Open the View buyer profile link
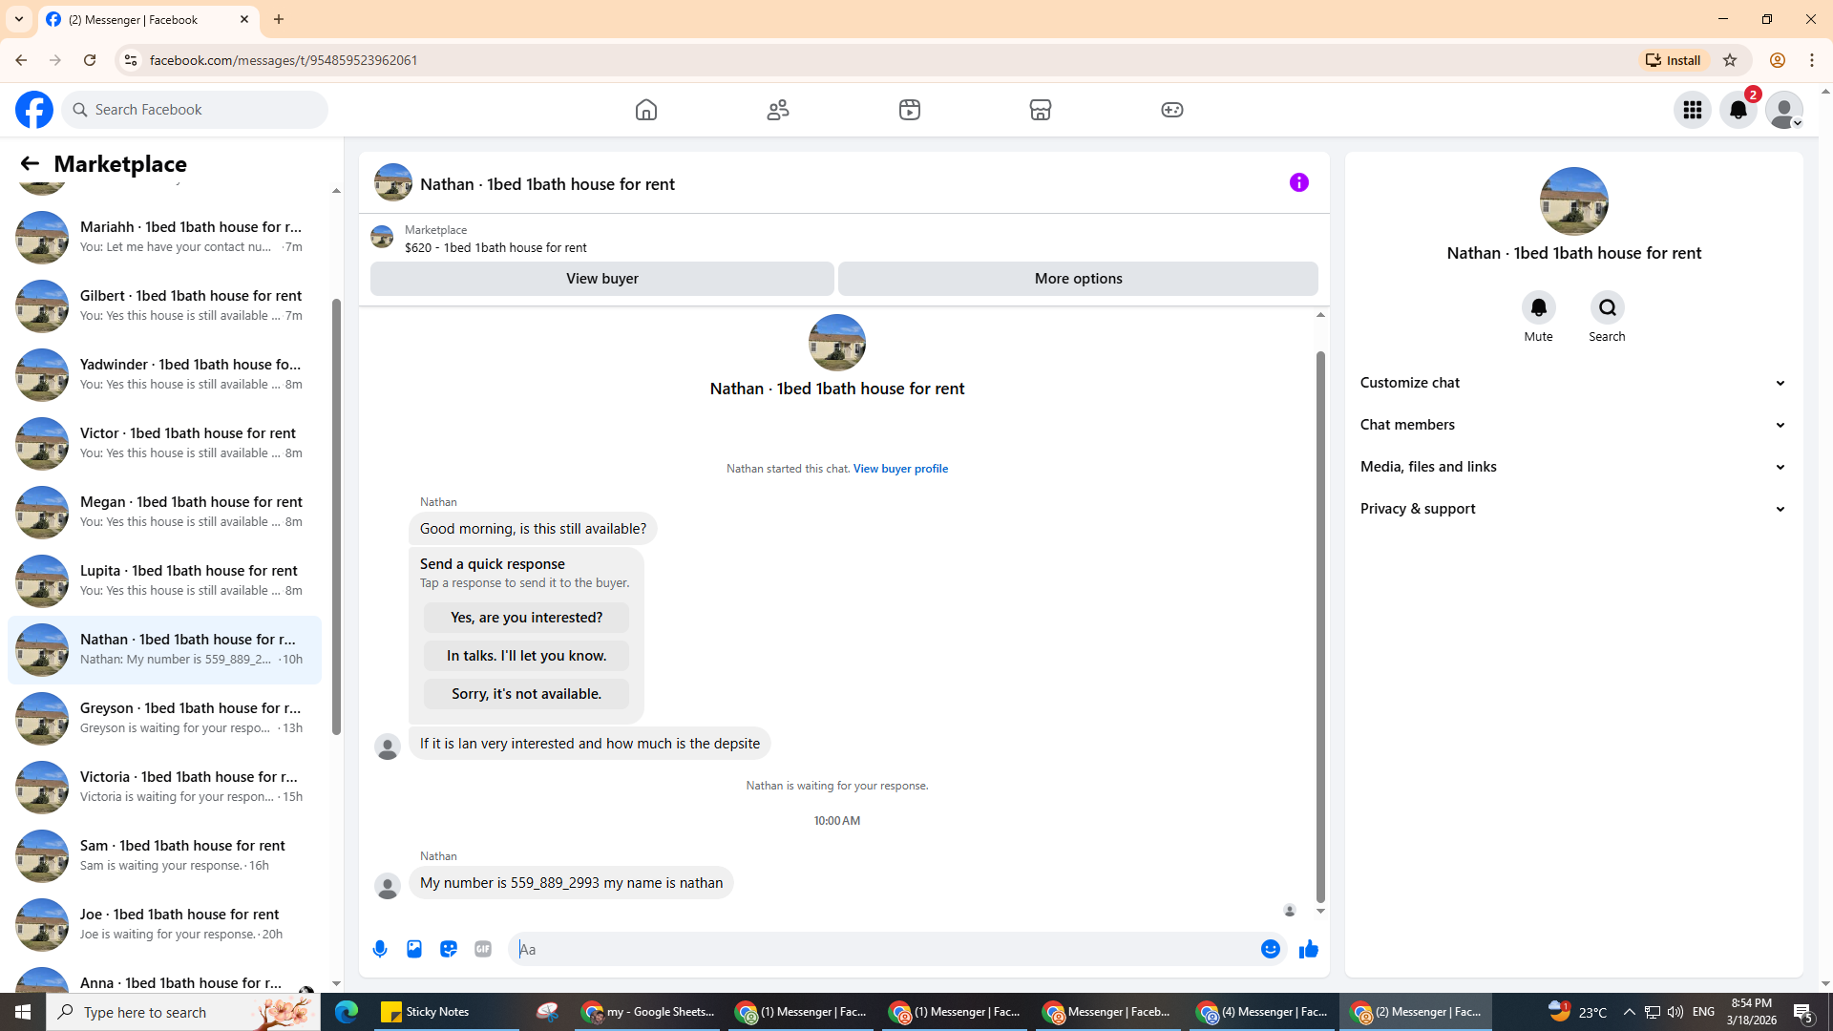The height and width of the screenshot is (1031, 1833). pos(900,469)
